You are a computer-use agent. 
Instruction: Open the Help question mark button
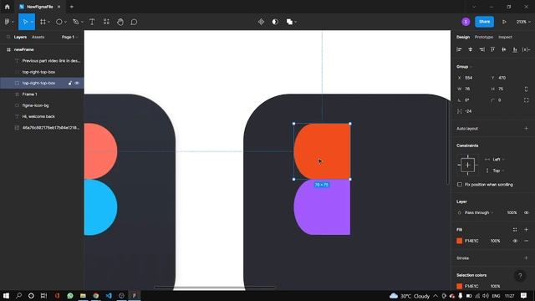tap(520, 276)
